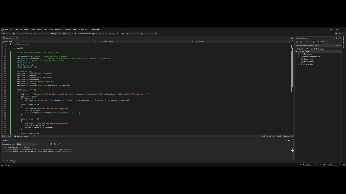Click Clear All in Output toolbar
Viewport: 346px width, 194px height.
click(51, 144)
